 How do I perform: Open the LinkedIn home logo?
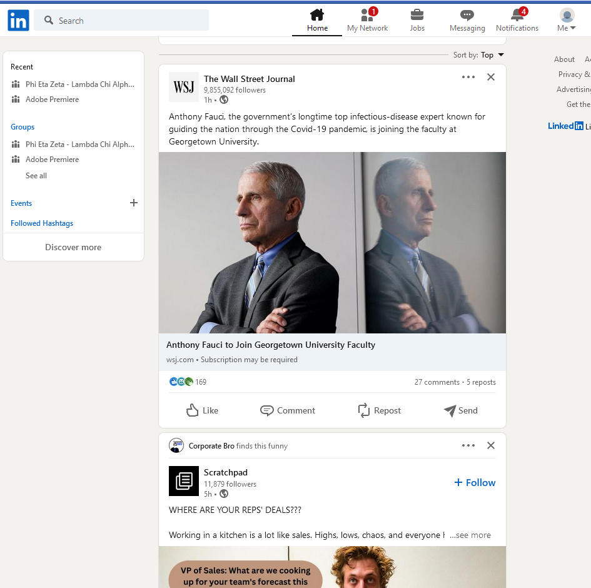pos(18,20)
